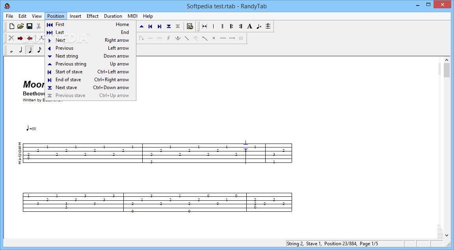Select half note duration

20,50
